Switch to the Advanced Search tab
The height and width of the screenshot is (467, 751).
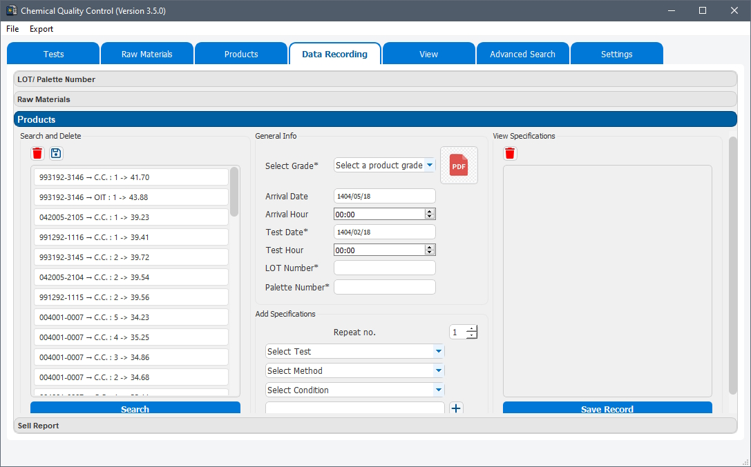point(522,54)
